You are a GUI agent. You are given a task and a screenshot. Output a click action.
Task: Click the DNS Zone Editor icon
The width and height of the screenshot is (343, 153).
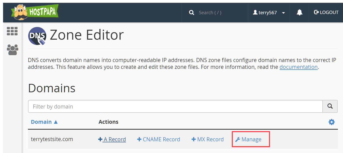pos(37,36)
